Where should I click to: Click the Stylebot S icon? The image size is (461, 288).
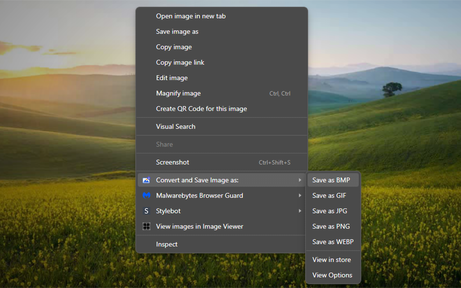[x=146, y=211]
